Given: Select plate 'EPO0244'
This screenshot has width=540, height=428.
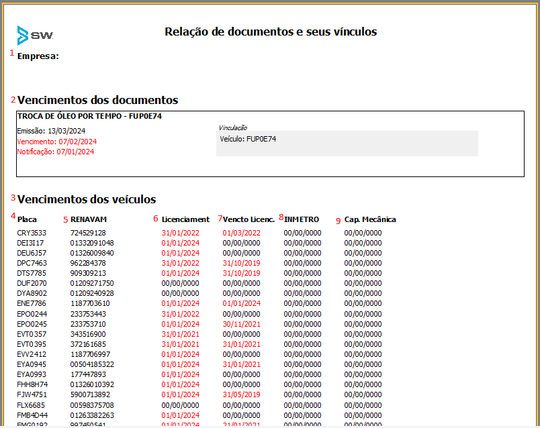Looking at the screenshot, I should point(32,314).
